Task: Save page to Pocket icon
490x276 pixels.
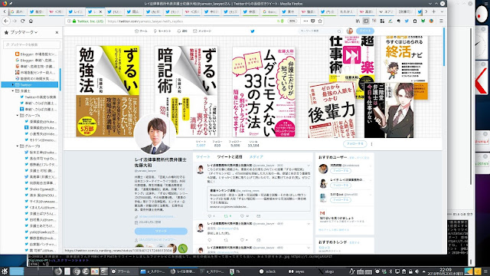Action: tap(313, 21)
